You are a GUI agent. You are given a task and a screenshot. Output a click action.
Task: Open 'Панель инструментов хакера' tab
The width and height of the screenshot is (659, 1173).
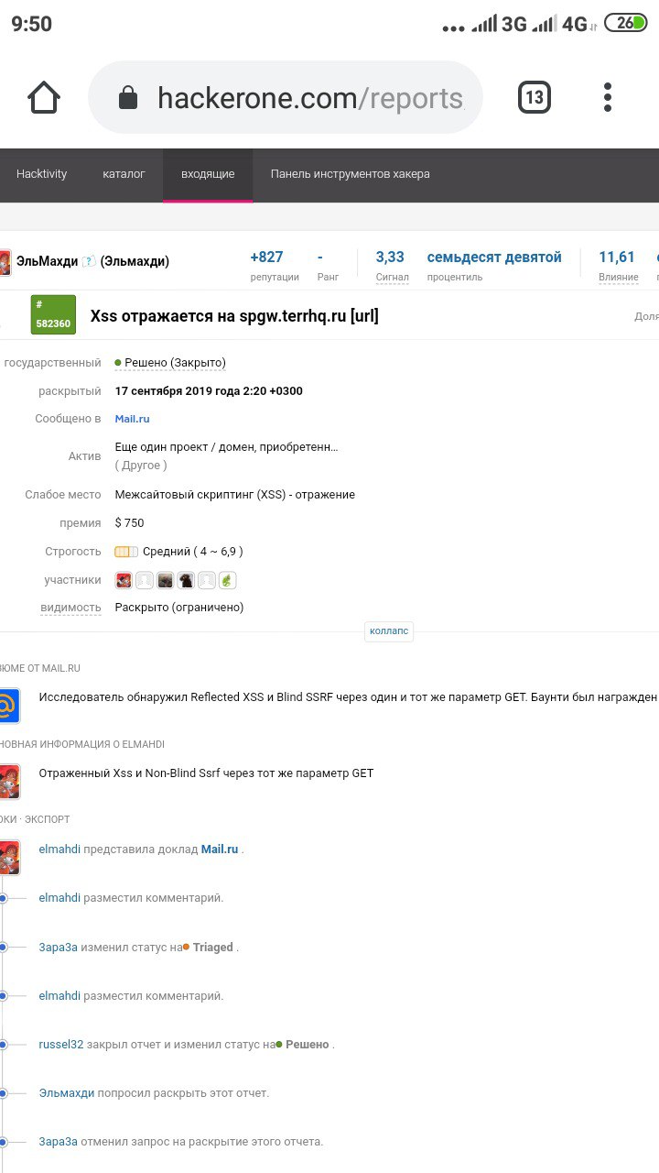350,174
